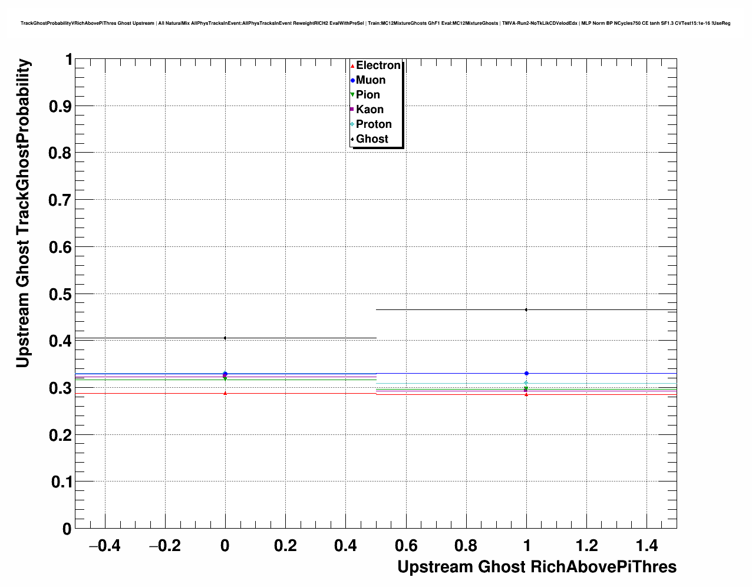Click the plot title text at top
Image resolution: width=752 pixels, height=587 pixels.
click(x=375, y=23)
